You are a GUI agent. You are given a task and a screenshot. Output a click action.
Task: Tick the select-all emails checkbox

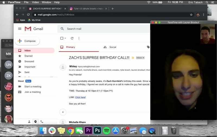[x=62, y=38]
